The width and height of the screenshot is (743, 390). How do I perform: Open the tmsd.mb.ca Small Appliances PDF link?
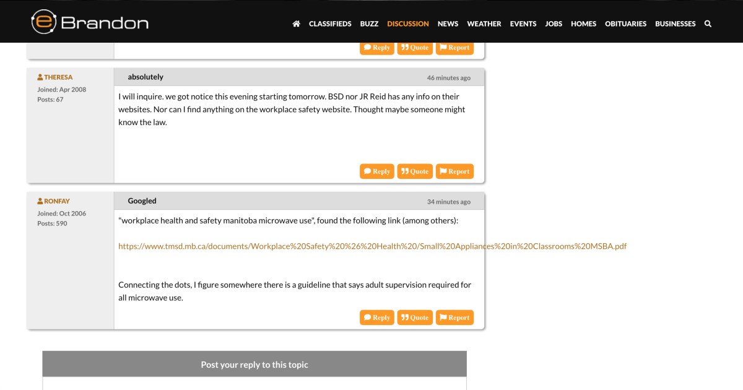(372, 246)
